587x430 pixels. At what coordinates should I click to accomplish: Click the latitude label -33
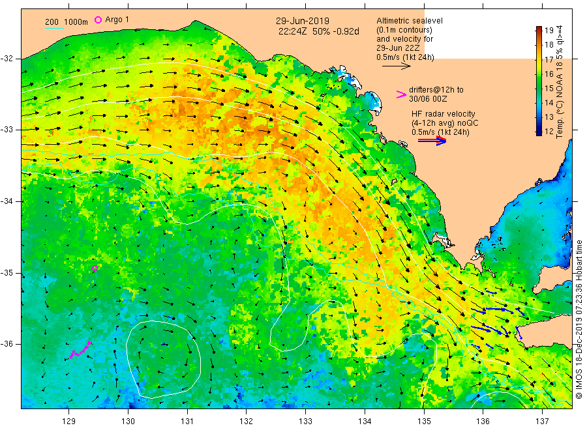[x=7, y=130]
